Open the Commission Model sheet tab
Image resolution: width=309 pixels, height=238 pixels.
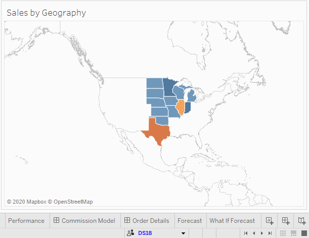84,221
